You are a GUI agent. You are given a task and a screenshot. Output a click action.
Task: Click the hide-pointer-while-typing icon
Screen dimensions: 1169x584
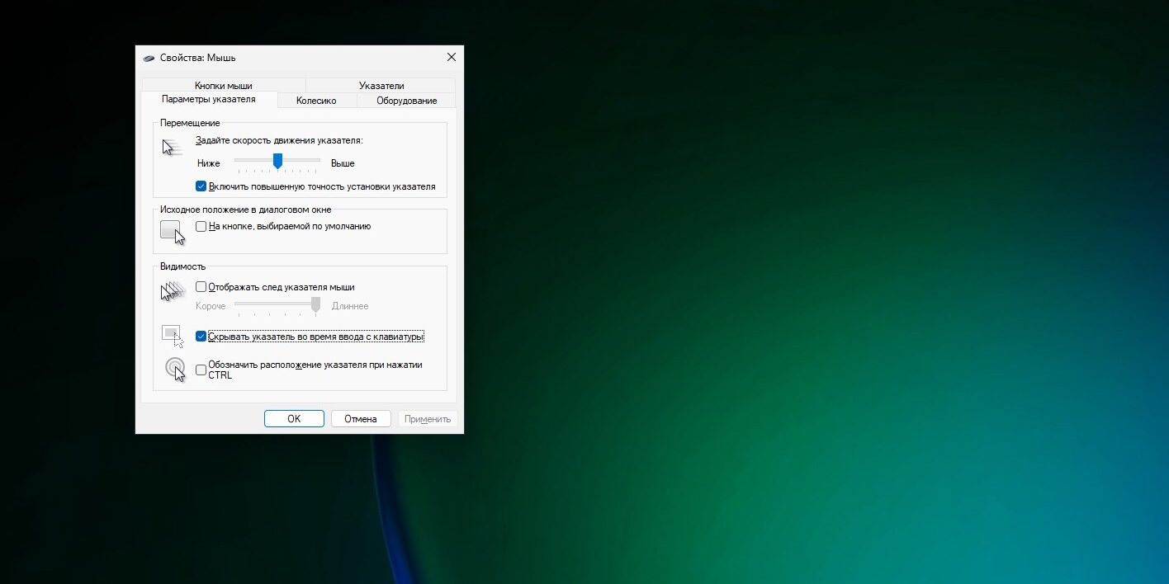click(172, 336)
